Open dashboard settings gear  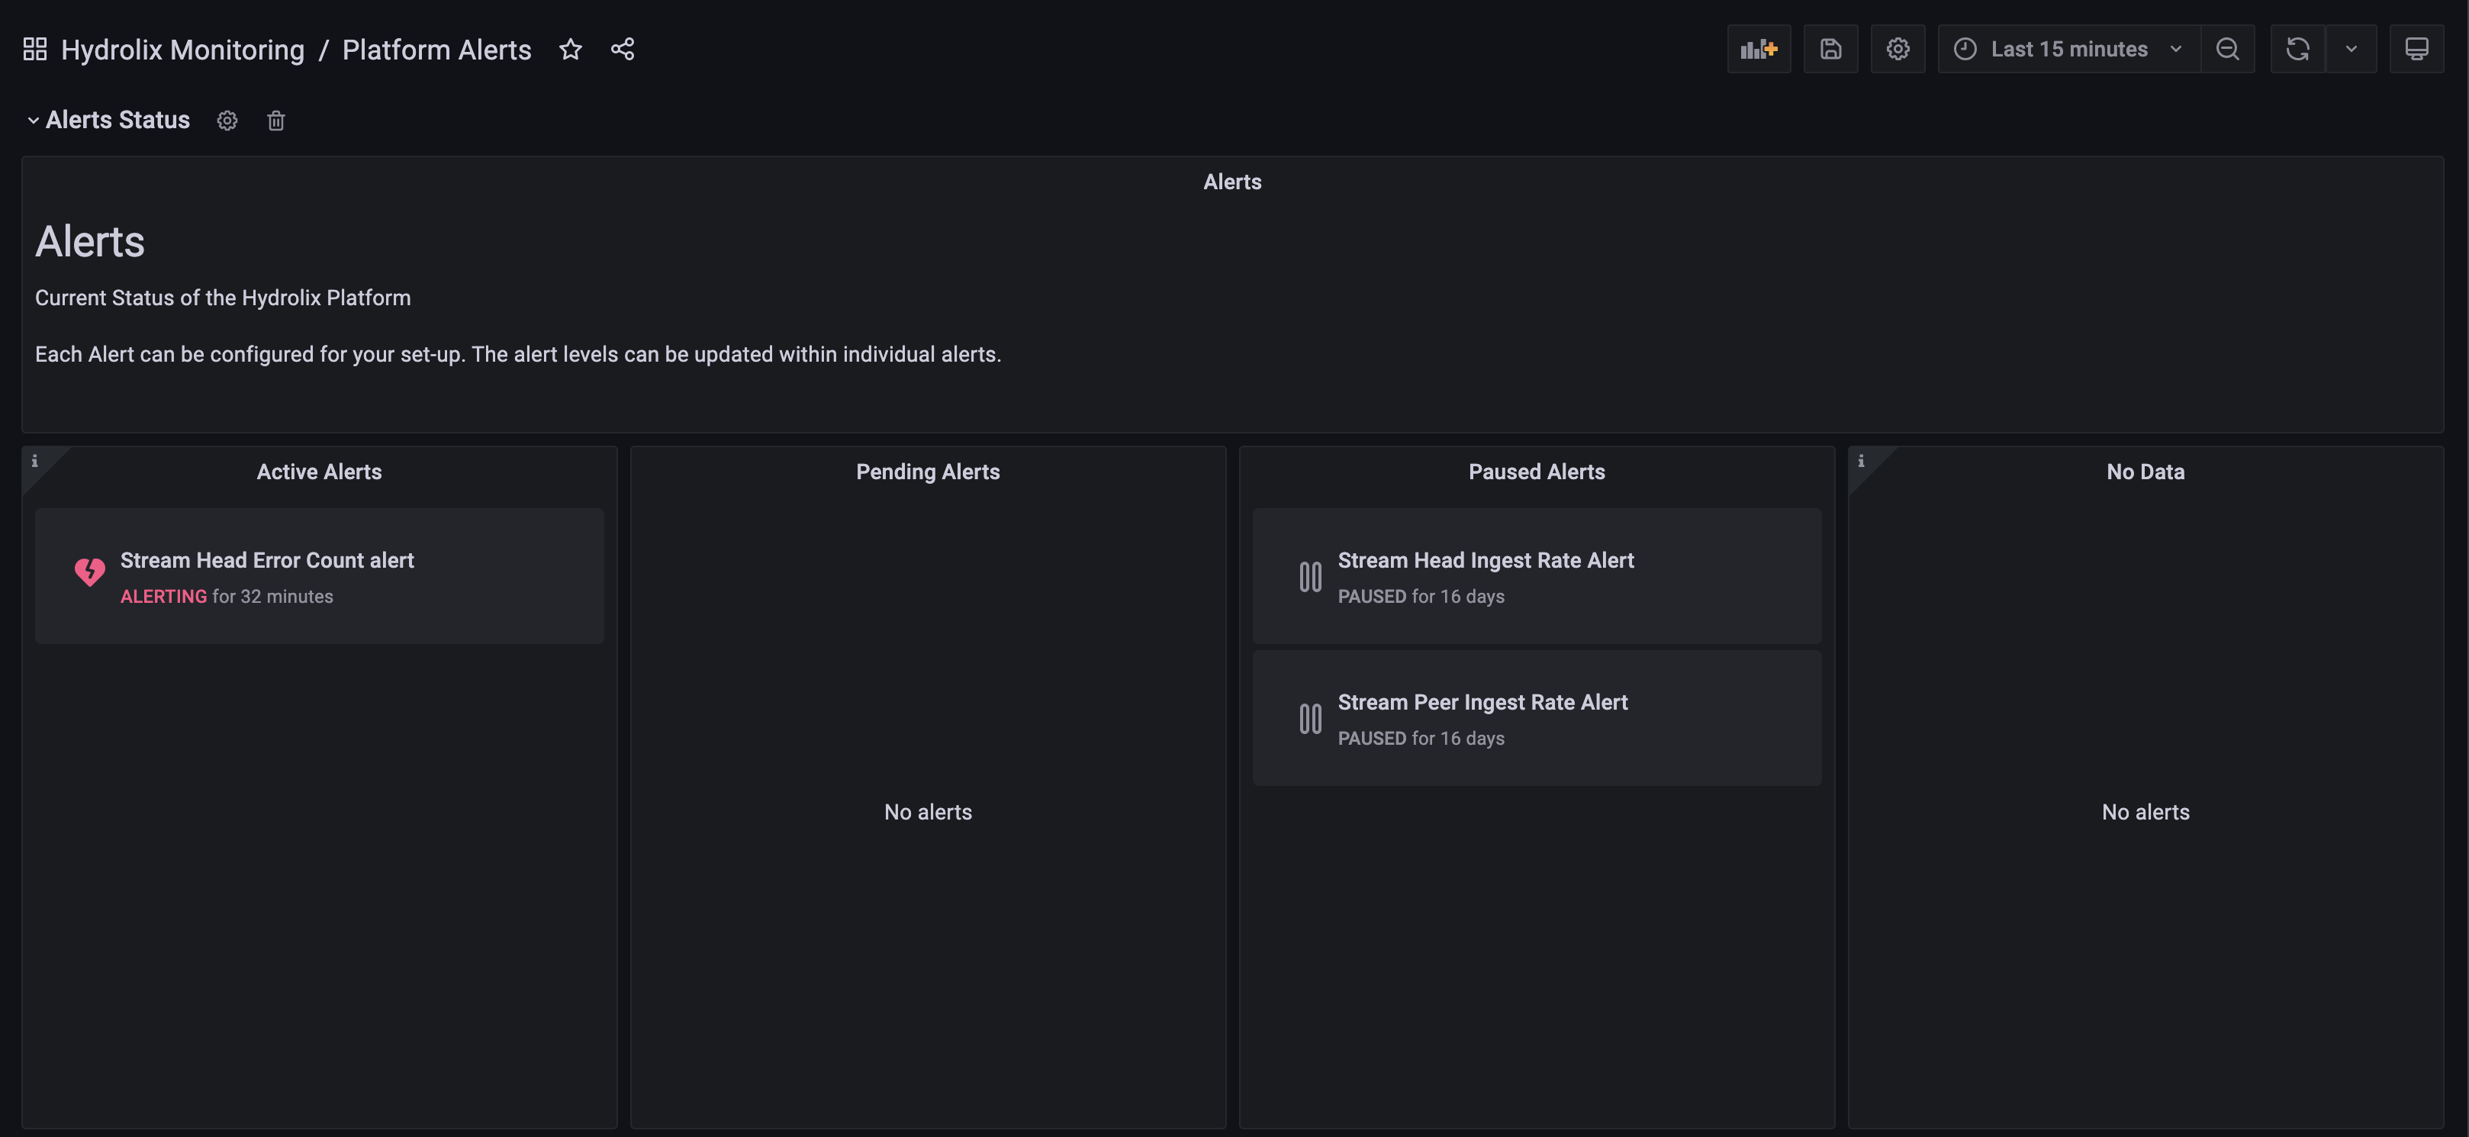(1897, 49)
